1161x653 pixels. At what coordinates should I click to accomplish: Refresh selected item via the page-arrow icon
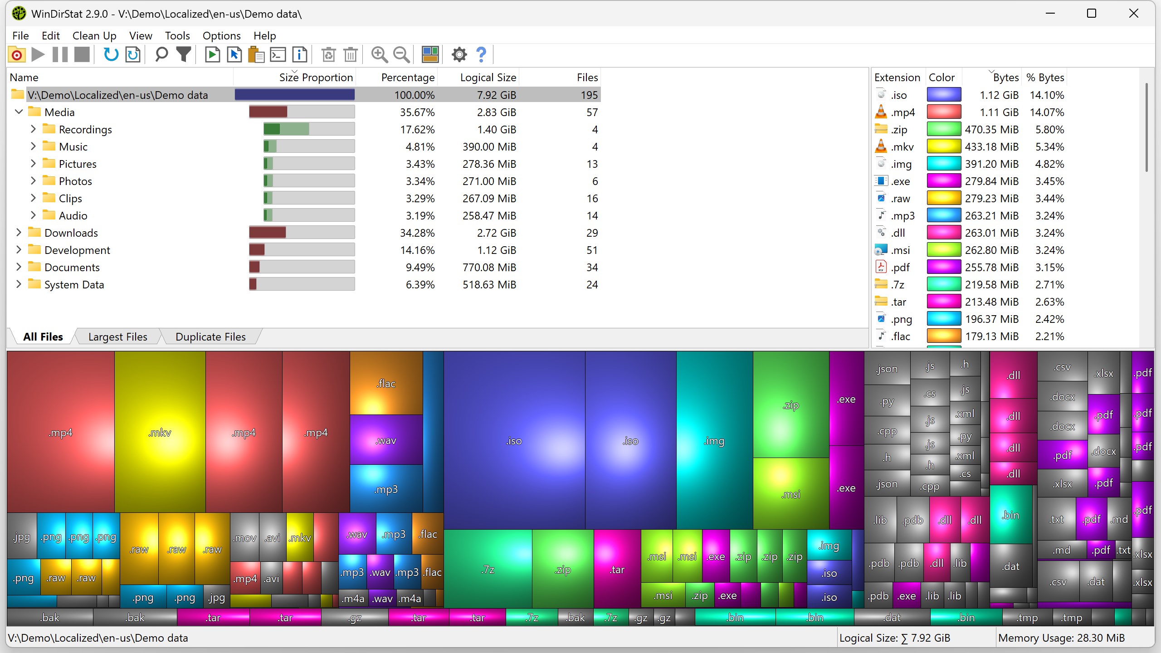[x=133, y=55]
